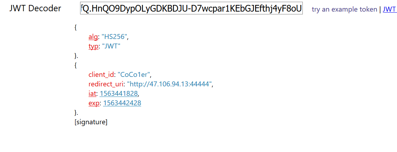
Task: Click the "try an example token" link
Action: (344, 9)
